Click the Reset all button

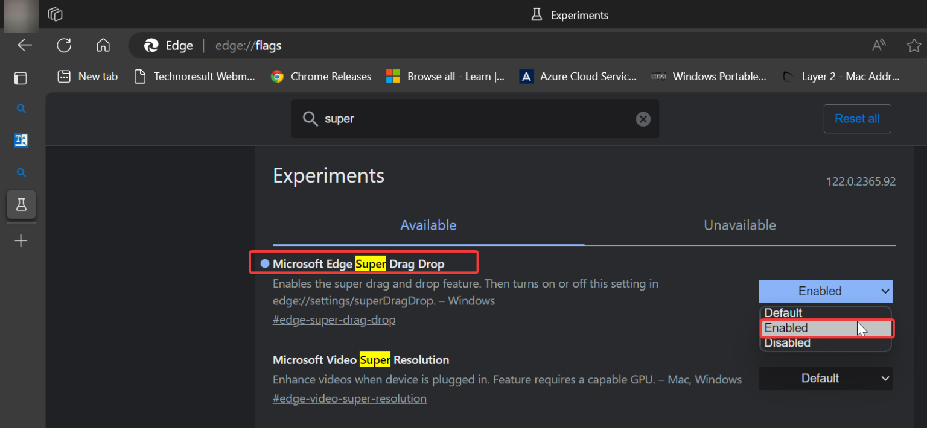857,119
